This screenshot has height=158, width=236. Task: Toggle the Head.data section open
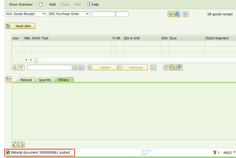pos(20,26)
